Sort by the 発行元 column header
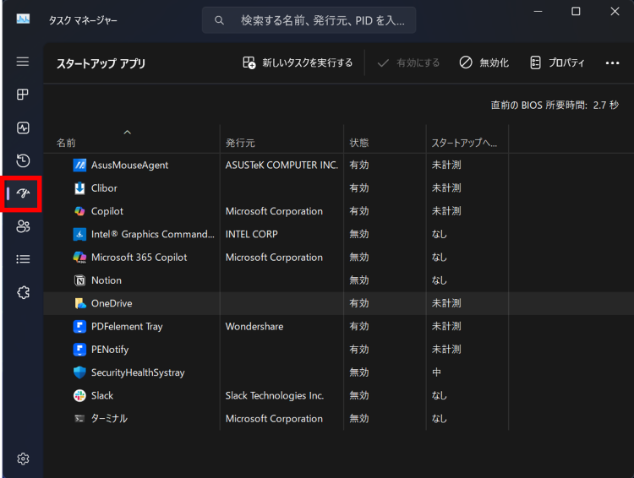634x478 pixels. coord(240,143)
